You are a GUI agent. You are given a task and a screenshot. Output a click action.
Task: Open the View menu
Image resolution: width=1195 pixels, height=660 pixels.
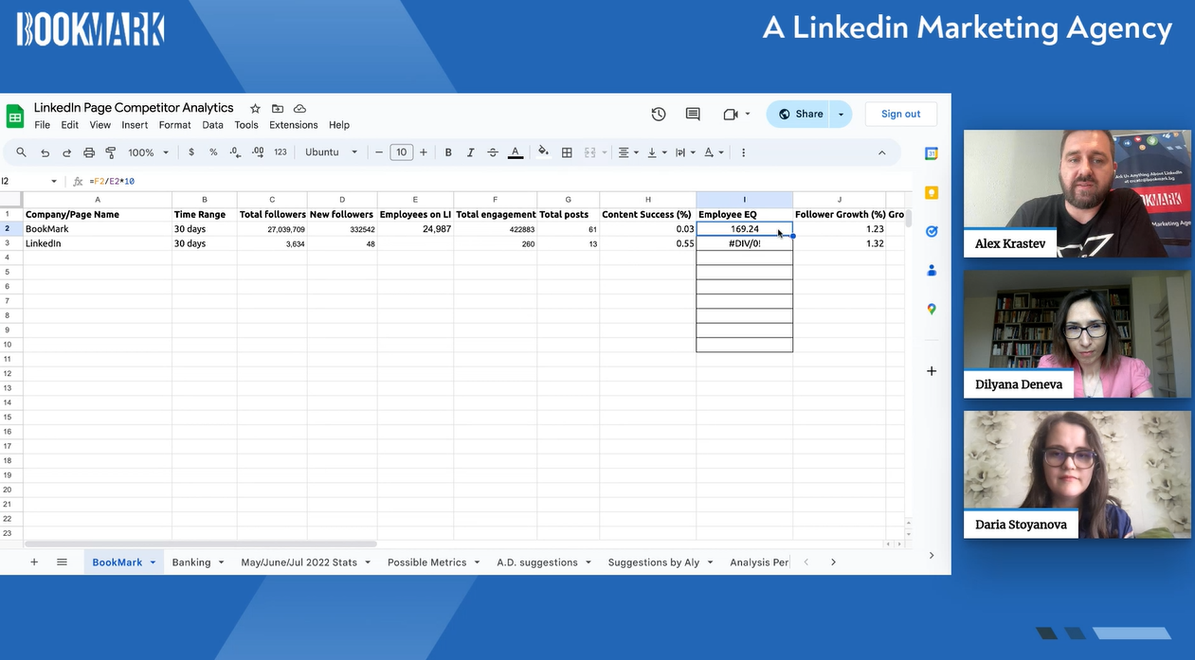[100, 125]
